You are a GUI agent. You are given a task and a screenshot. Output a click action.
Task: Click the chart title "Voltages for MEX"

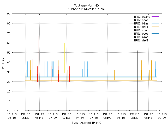(87, 5)
